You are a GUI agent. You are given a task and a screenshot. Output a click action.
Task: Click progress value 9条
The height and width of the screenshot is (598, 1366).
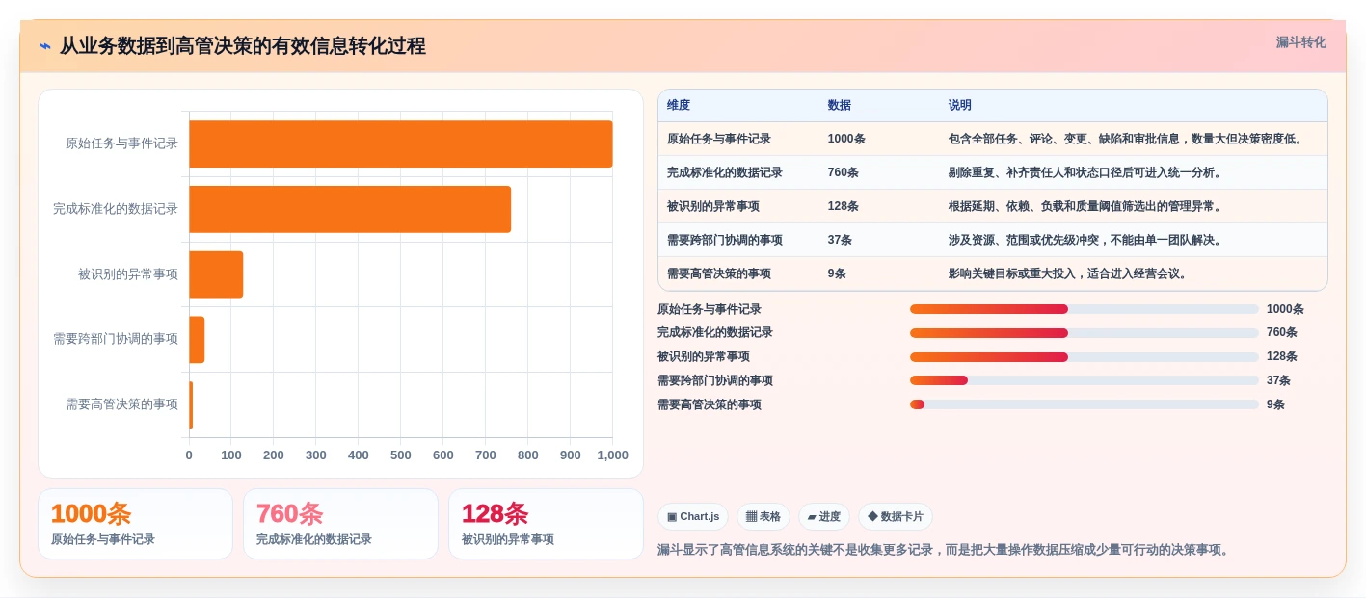1275,404
